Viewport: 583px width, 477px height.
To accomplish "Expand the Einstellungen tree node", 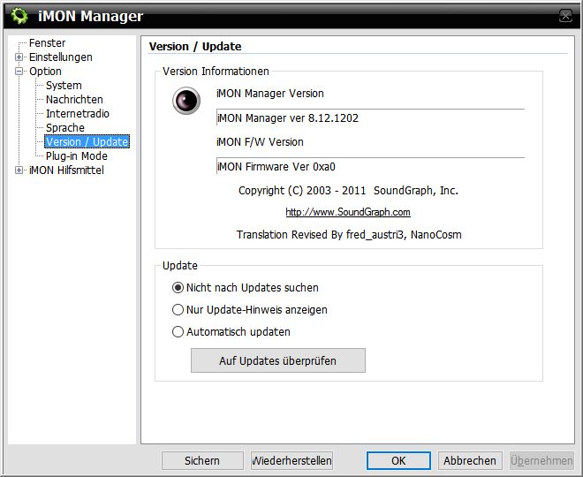I will (x=19, y=57).
